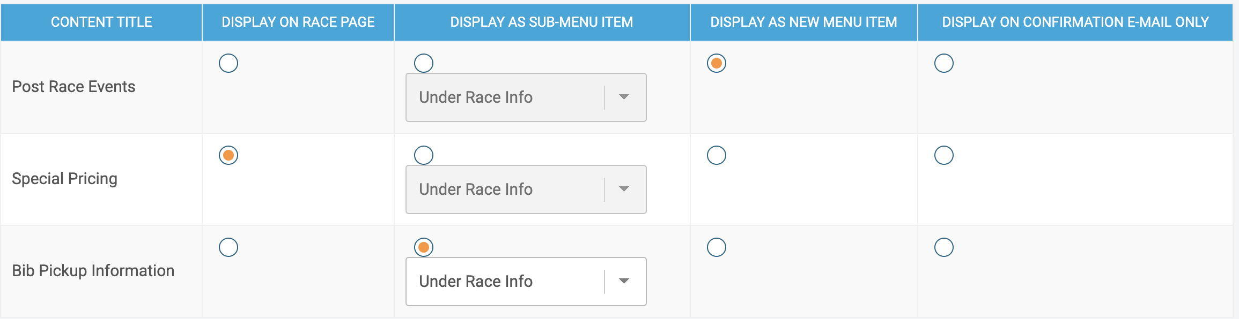Select "Display on Race Page" for Post Race Events
Viewport: 1239px width, 319px height.
[x=229, y=63]
